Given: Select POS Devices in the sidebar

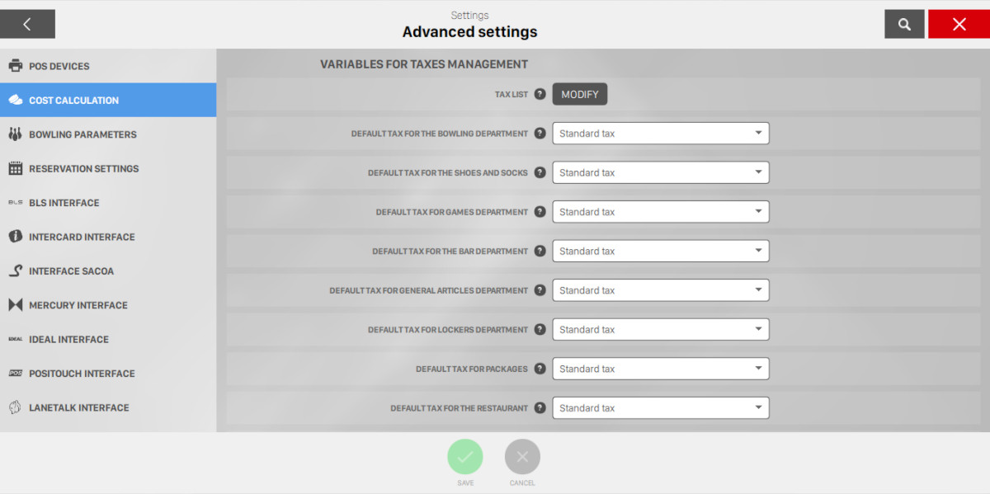Looking at the screenshot, I should pyautogui.click(x=59, y=66).
